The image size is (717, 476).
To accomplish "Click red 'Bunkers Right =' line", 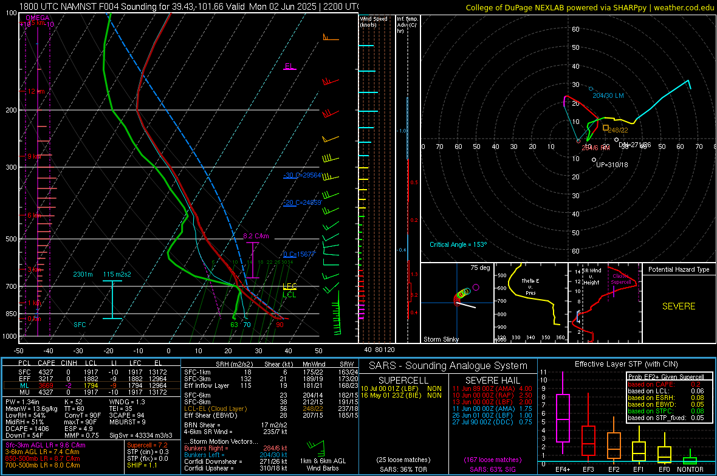I will 236,448.
